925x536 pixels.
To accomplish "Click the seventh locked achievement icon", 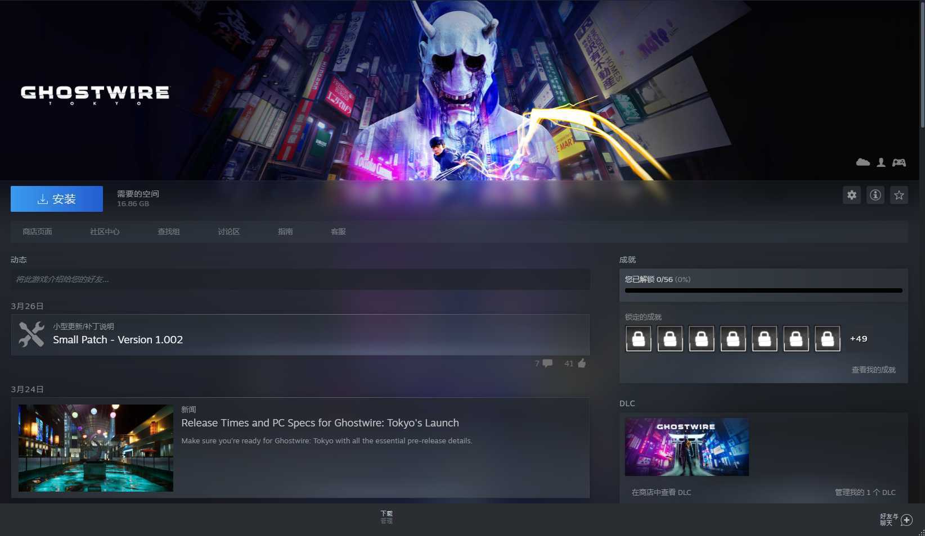I will click(x=828, y=339).
